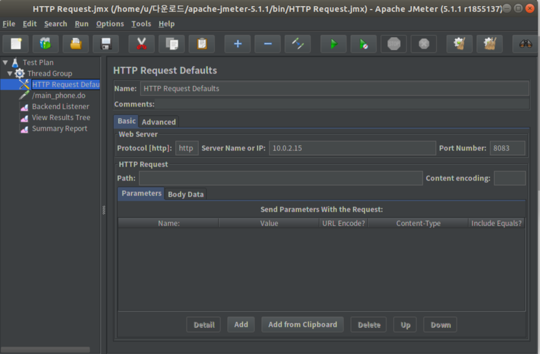This screenshot has width=540, height=354.
Task: Click the Cut scissors icon
Action: (142, 44)
